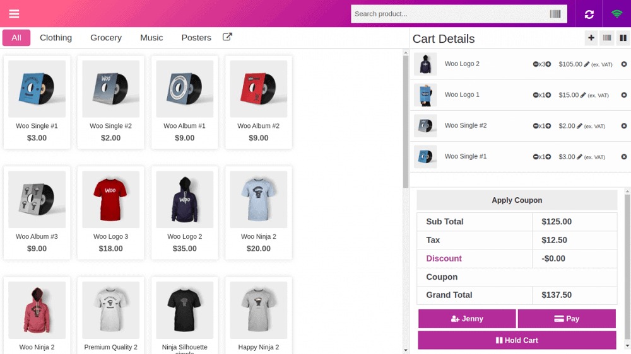Increase quantity of Woo Logo 1
631x354 pixels.
tap(548, 95)
